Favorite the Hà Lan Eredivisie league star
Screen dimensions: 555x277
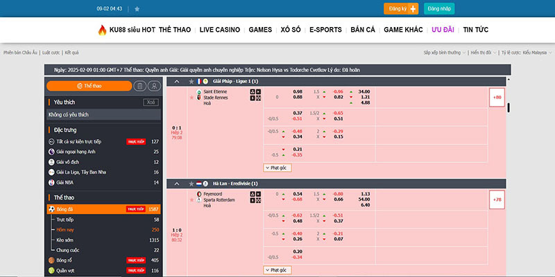coord(191,184)
